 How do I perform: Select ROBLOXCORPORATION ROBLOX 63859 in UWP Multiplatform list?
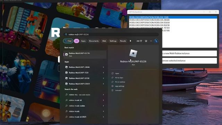click(173, 23)
